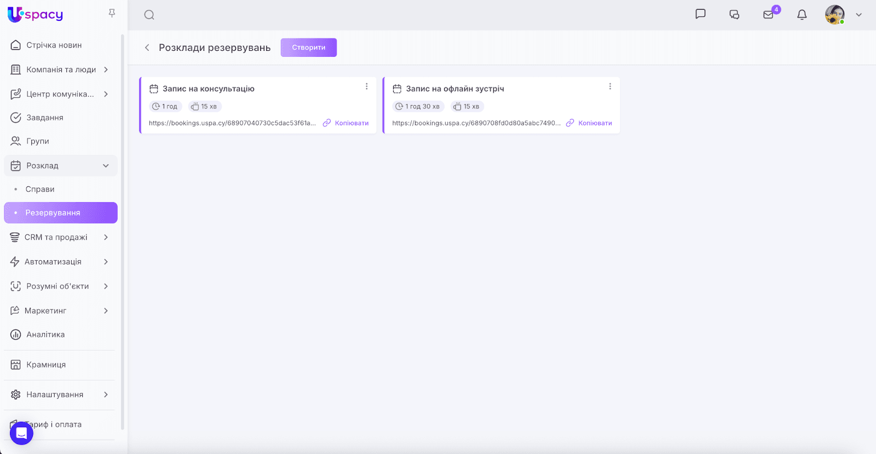Screen dimensions: 876x454
Task: Click the Завдання checkmark icon
Action: point(16,118)
